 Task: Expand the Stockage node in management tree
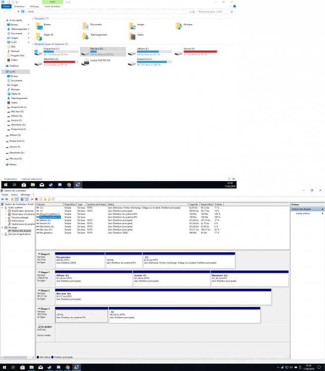pyautogui.click(x=3, y=228)
